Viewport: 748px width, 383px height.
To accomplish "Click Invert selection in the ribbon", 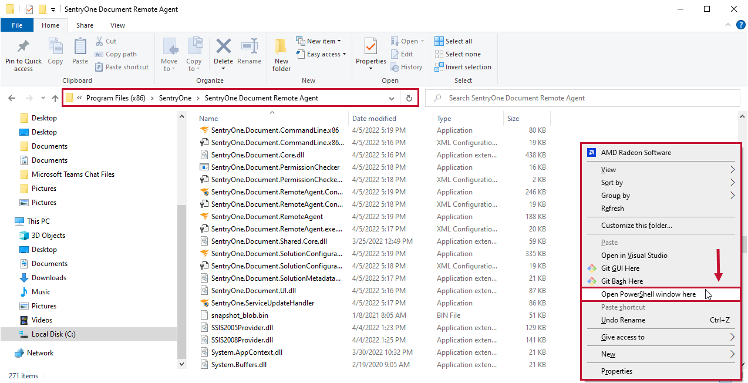I will click(463, 67).
